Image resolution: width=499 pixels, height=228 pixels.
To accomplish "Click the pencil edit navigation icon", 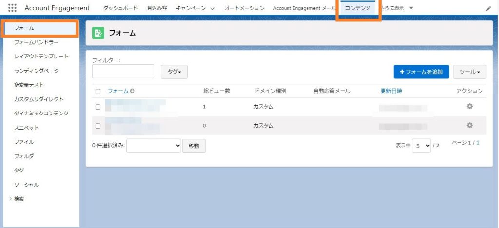I will click(488, 9).
